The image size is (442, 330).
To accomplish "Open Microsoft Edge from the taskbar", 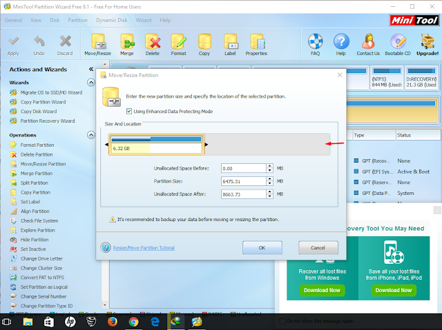I will [x=155, y=322].
